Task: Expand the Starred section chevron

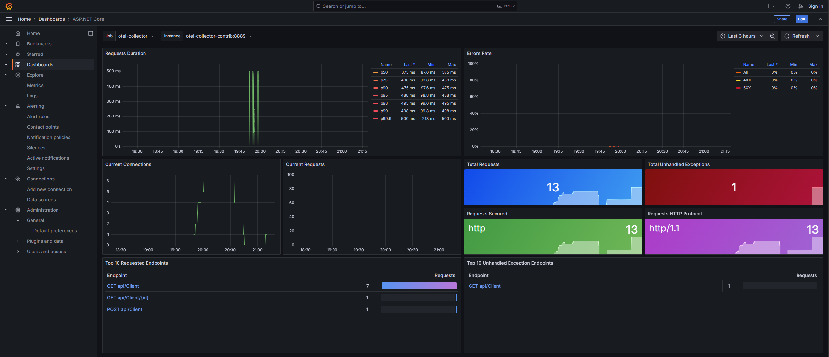Action: pos(6,54)
